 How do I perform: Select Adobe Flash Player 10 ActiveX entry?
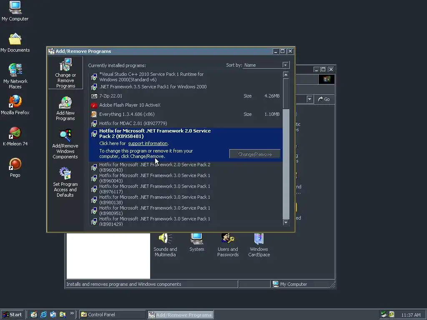click(x=186, y=105)
